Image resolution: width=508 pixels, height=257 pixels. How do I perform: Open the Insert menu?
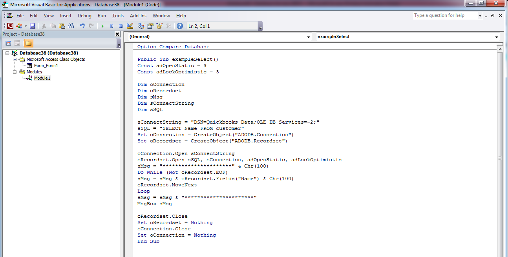click(66, 16)
